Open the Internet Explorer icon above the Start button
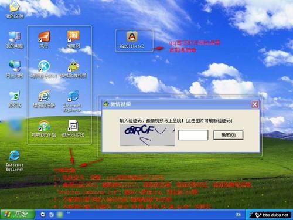Image resolution: width=293 pixels, height=220 pixels. (14, 156)
